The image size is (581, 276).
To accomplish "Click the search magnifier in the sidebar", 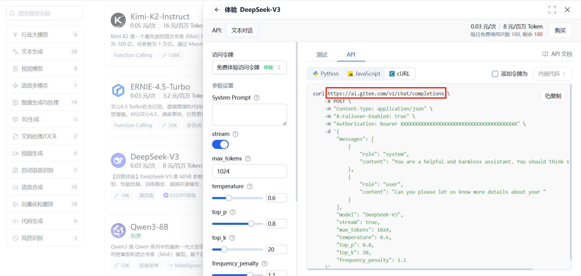I will click(12, 13).
